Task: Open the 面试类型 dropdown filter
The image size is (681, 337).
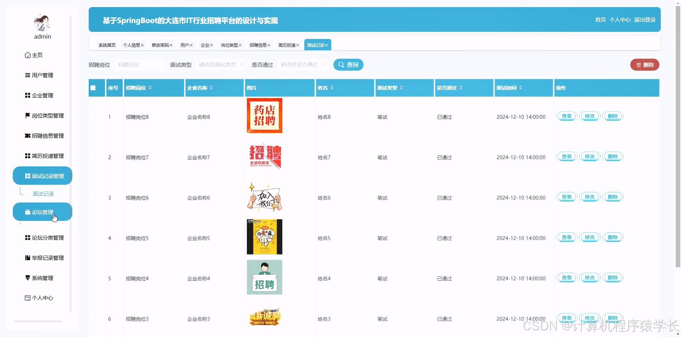Action: click(x=221, y=64)
